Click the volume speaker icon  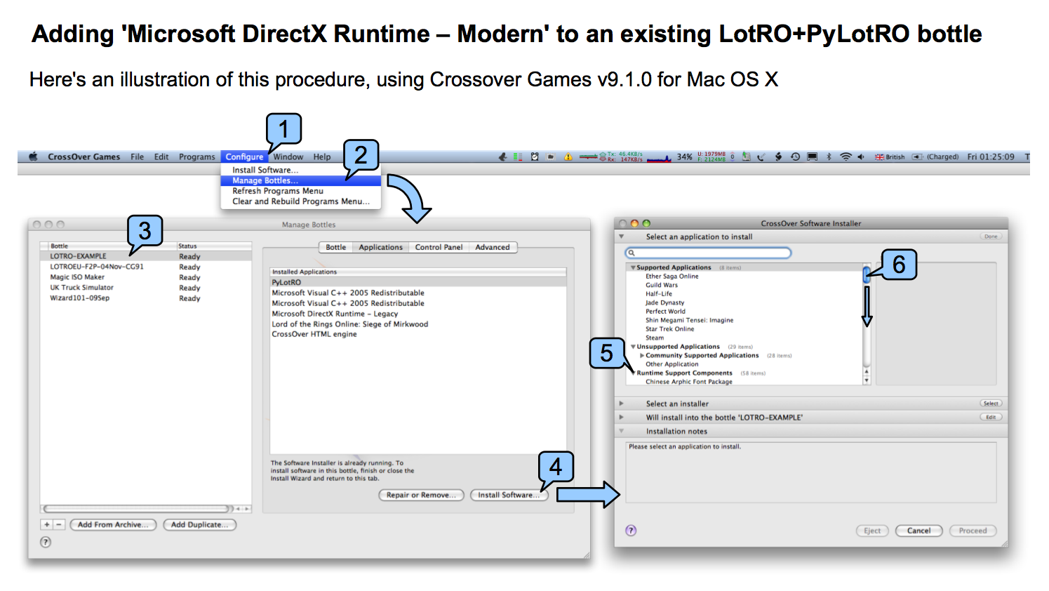click(860, 157)
